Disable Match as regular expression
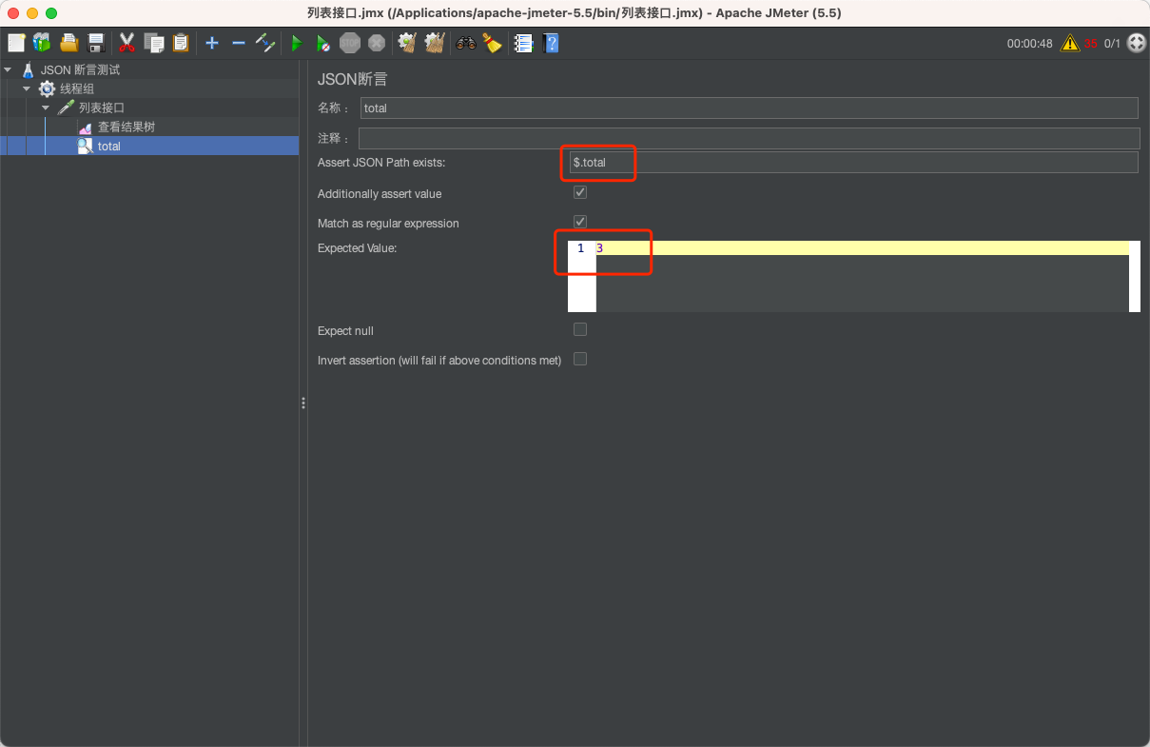 (579, 221)
